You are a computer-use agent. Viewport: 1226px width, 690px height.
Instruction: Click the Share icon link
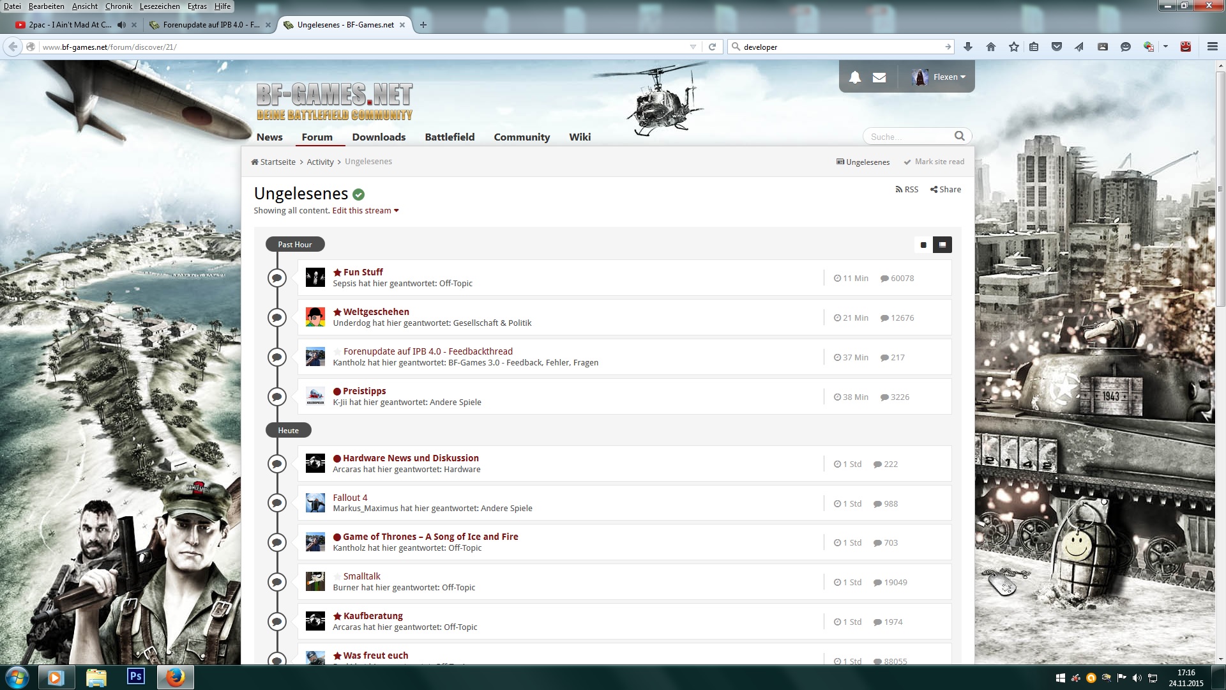click(946, 189)
